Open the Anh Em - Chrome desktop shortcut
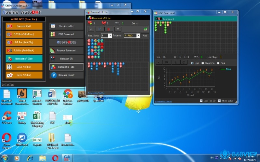The width and height of the screenshot is (260, 162). (x=68, y=97)
